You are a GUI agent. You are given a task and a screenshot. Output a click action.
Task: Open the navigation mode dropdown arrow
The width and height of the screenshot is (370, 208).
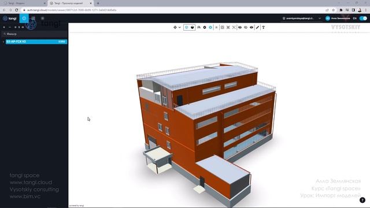pos(180,27)
